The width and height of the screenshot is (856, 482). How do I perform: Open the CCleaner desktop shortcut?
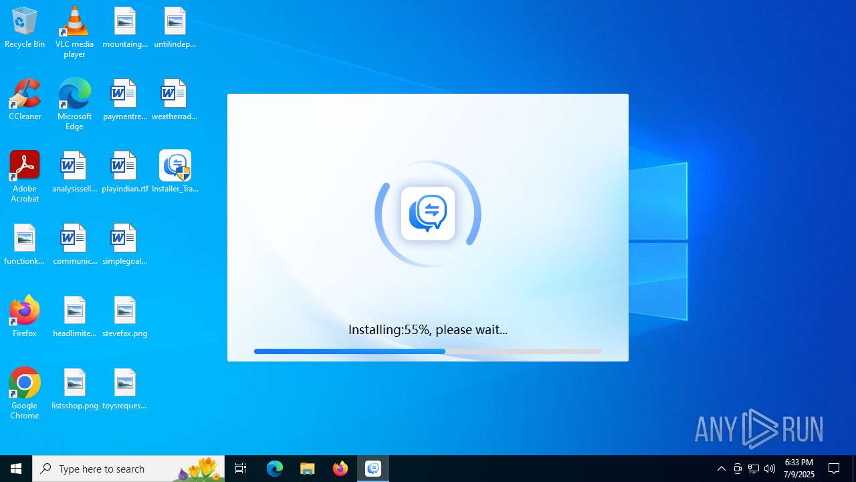point(25,100)
